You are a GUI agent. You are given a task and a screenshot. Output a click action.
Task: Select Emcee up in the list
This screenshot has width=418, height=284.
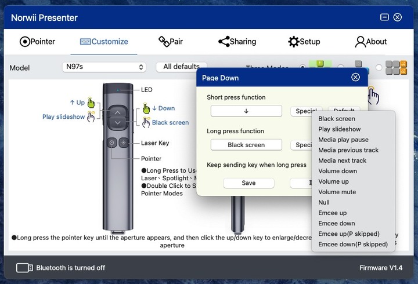click(x=332, y=213)
